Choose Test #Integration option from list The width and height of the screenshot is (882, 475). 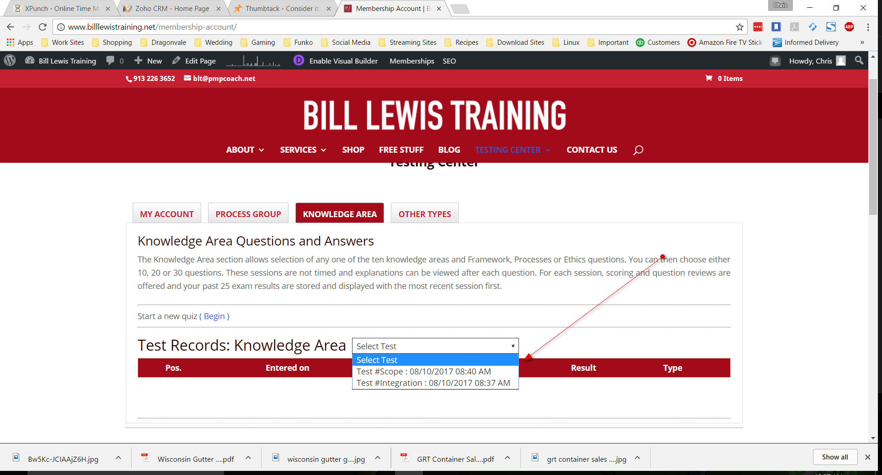coord(435,383)
